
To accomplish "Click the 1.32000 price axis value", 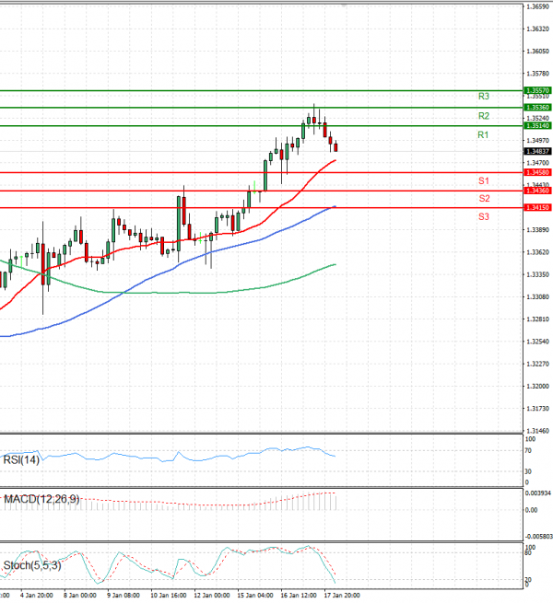I will click(x=538, y=386).
